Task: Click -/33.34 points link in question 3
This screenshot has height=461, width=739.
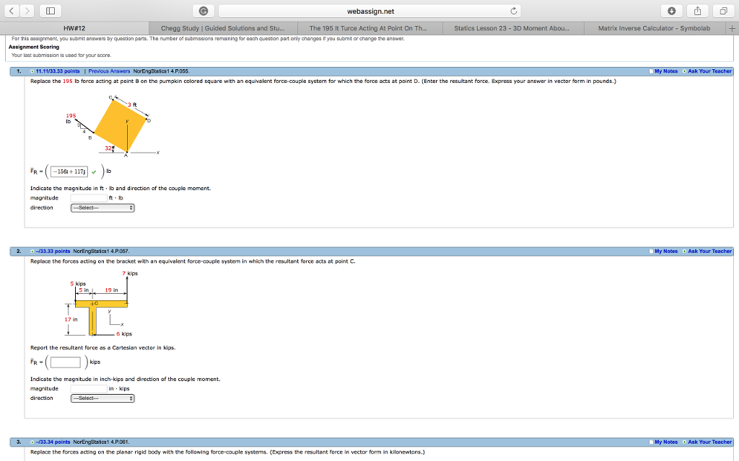Action: point(53,442)
